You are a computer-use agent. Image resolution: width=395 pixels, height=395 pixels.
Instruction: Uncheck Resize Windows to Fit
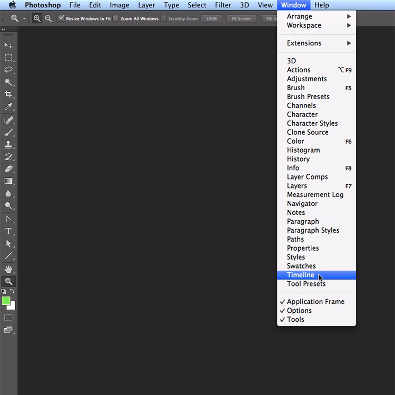62,18
